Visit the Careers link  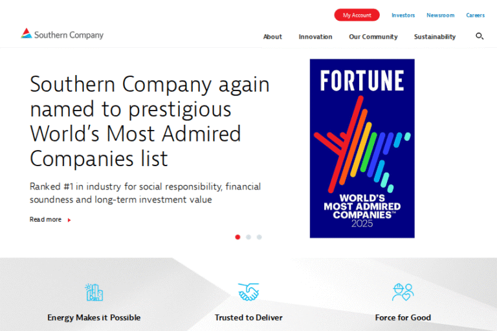(x=476, y=15)
